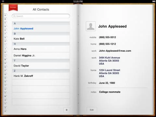Open Daniel Higgins Jr. contact
This screenshot has height=117, width=156.
point(41,56)
